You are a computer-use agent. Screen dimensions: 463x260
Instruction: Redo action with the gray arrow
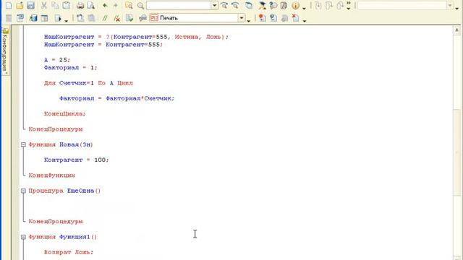coord(116,5)
